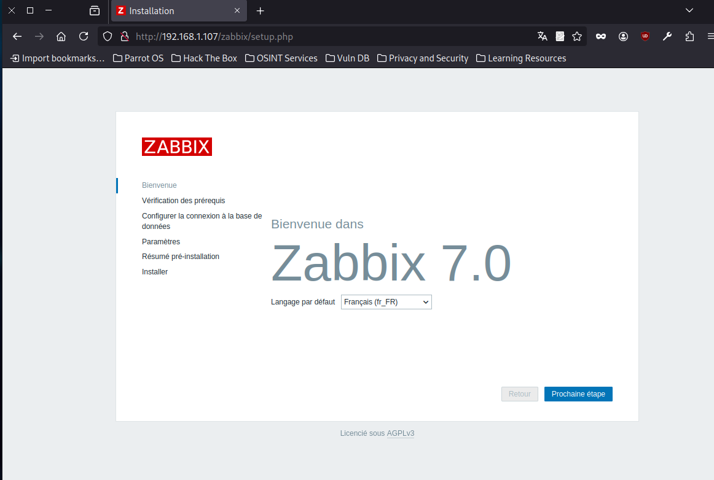Click Import bookmarks in bookmarks bar
Screen dimensions: 714x480
pos(57,58)
